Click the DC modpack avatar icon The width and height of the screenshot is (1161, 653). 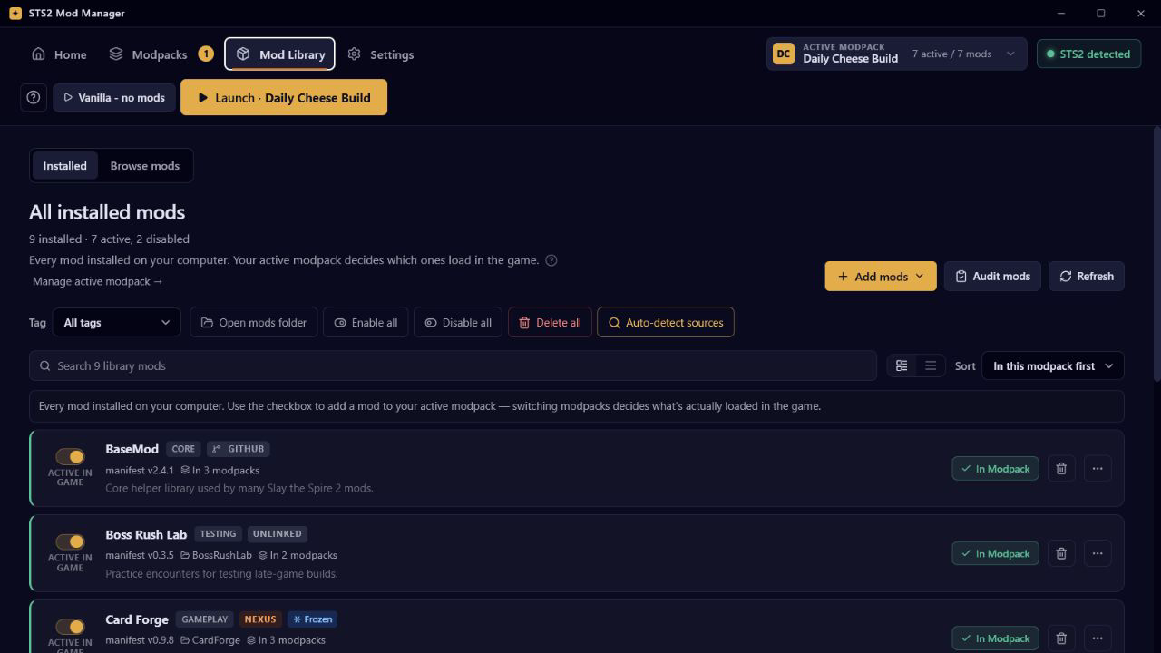click(x=783, y=54)
